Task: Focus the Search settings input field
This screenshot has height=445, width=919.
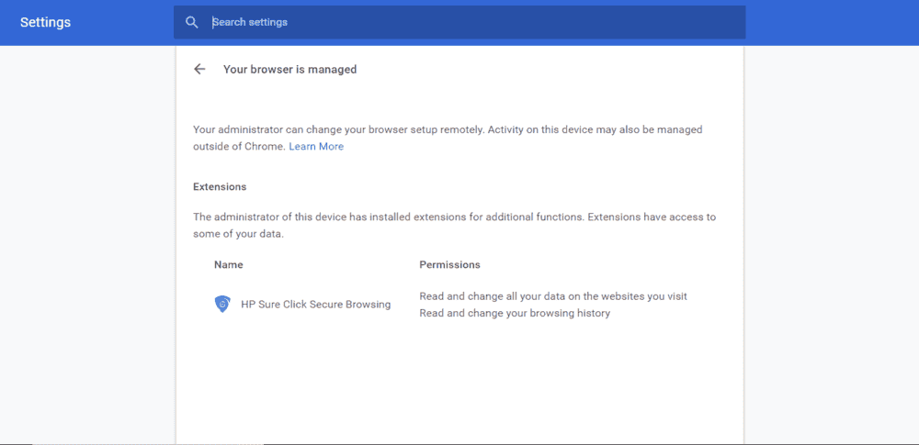Action: 459,22
